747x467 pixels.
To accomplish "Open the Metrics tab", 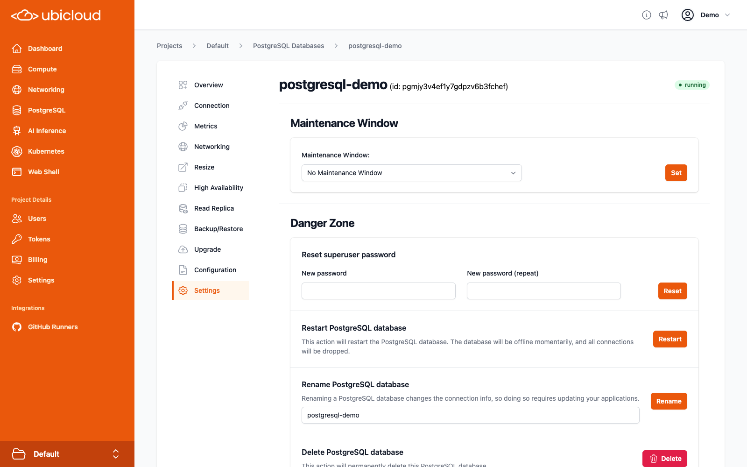I will 210,126.
